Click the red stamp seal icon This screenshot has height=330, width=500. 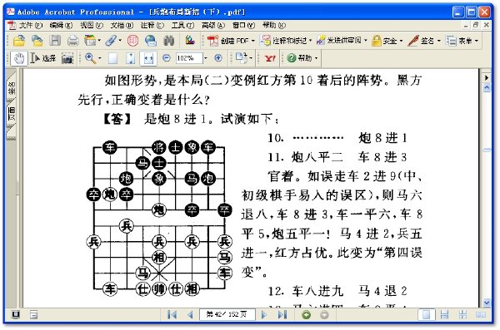[x=132, y=41]
